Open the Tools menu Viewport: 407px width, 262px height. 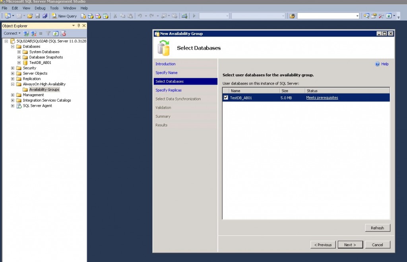54,8
